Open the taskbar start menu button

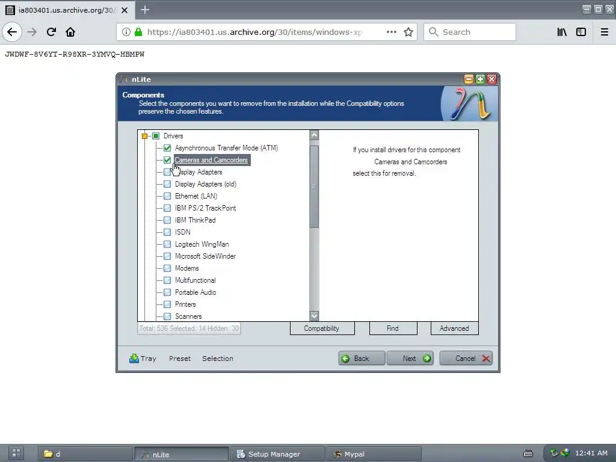[16, 453]
